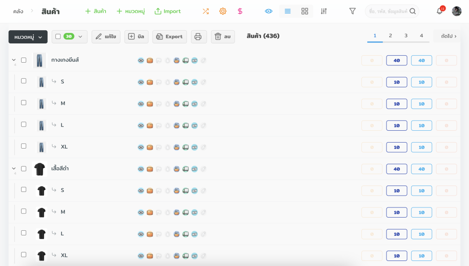
Task: Click the green Import link
Action: [168, 11]
